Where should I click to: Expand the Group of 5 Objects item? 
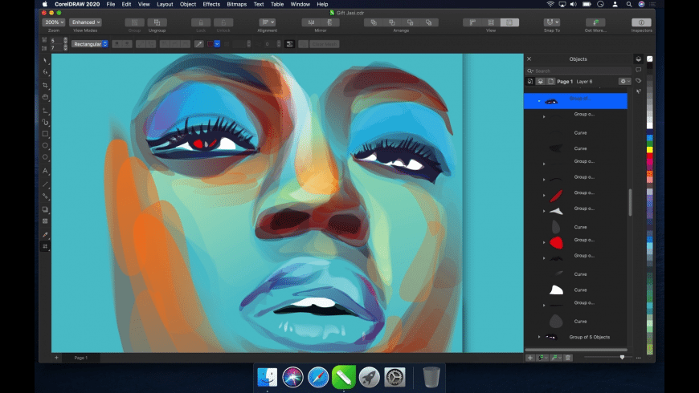pos(539,337)
